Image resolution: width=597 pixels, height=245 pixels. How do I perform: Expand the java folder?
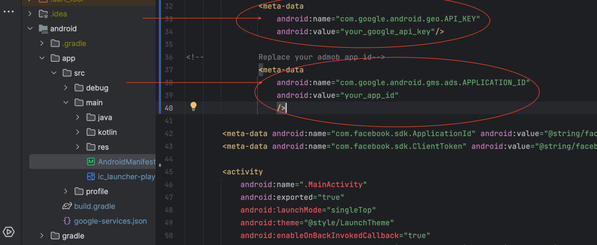(x=78, y=118)
